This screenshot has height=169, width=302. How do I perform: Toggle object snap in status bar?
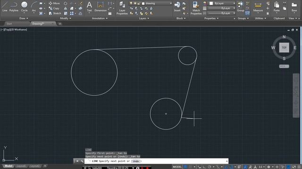(x=231, y=167)
